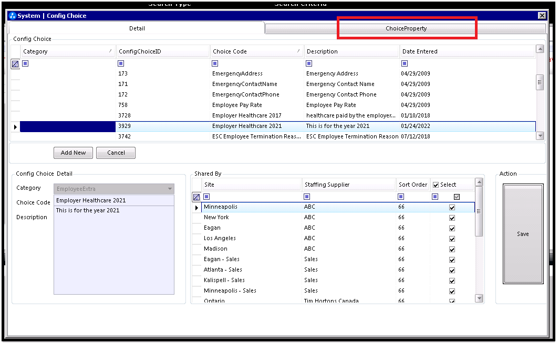Switch to the ChoiceProperty tab
The image size is (559, 345).
pos(406,29)
